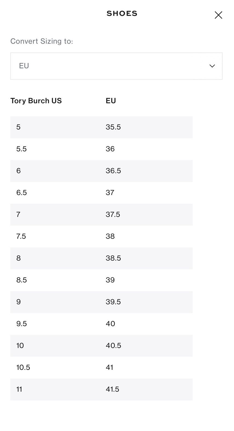This screenshot has height=431, width=234.
Task: Click the EU 40.5 value
Action: coord(113,345)
